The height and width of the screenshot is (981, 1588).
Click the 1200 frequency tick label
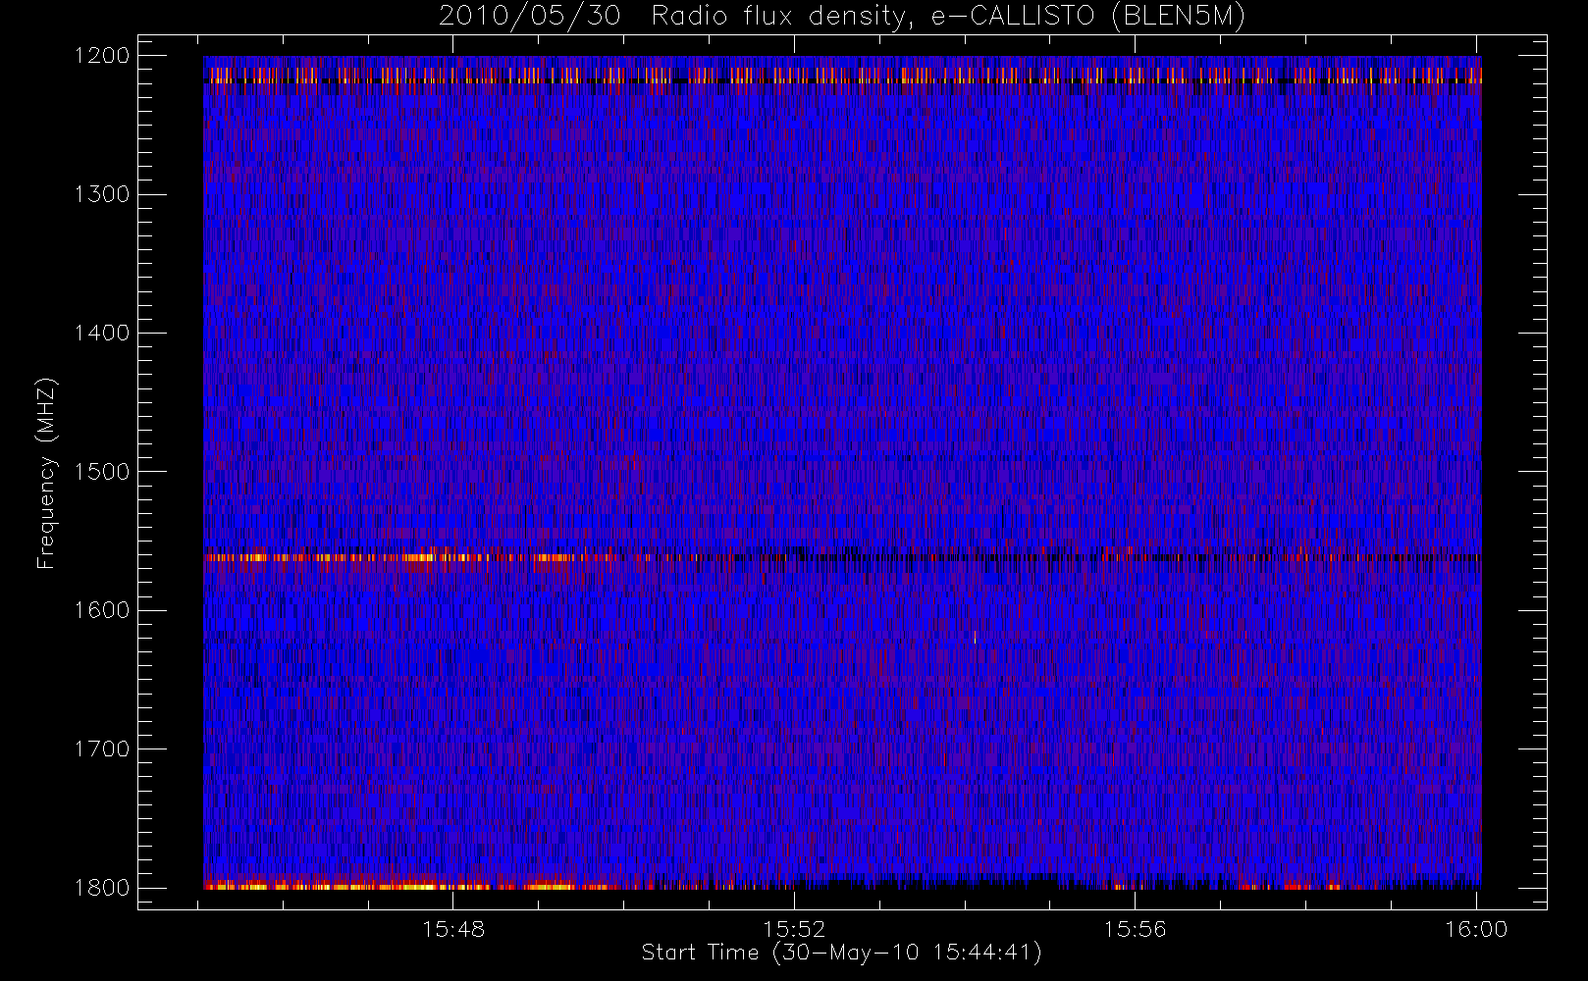pos(102,56)
